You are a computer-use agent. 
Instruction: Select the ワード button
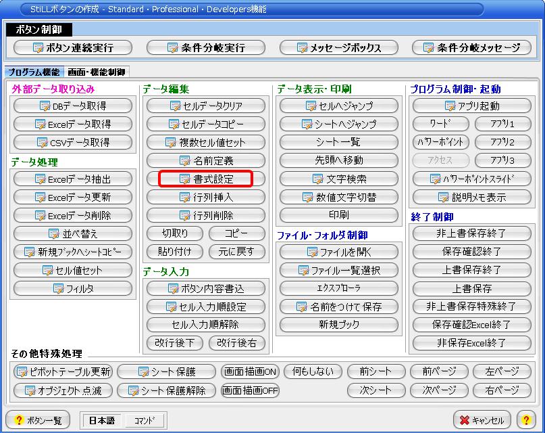click(x=441, y=124)
